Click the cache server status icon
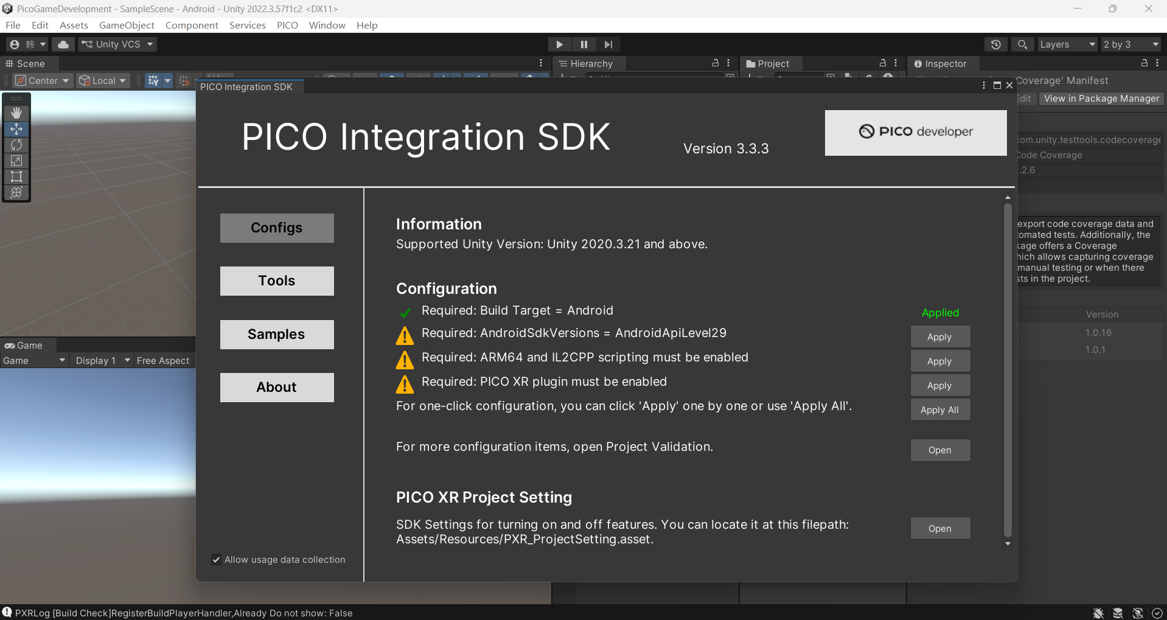Viewport: 1167px width, 620px height. click(1118, 613)
